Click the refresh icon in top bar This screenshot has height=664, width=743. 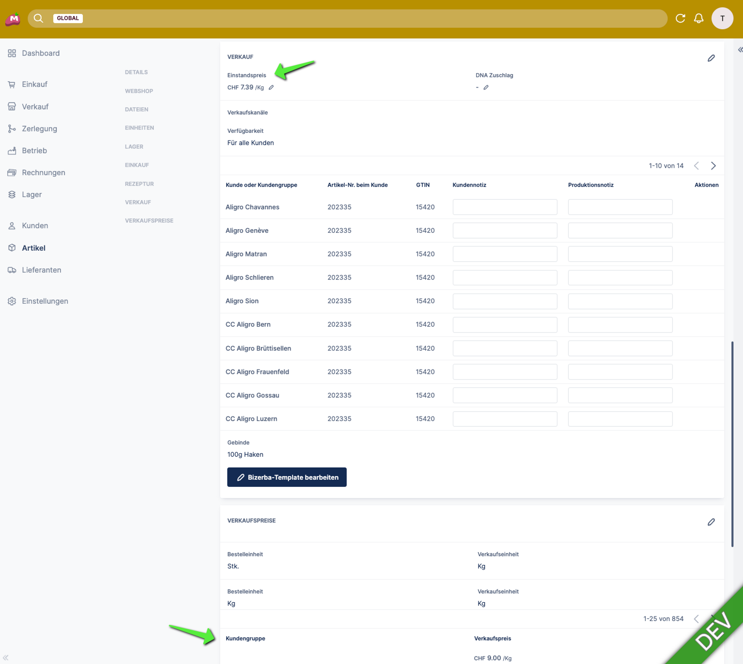(x=680, y=18)
